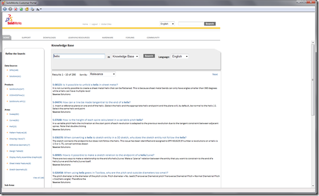Refine search to Sketch Geometry(5) area
Screen dimensions: 319x196
pos(18,170)
